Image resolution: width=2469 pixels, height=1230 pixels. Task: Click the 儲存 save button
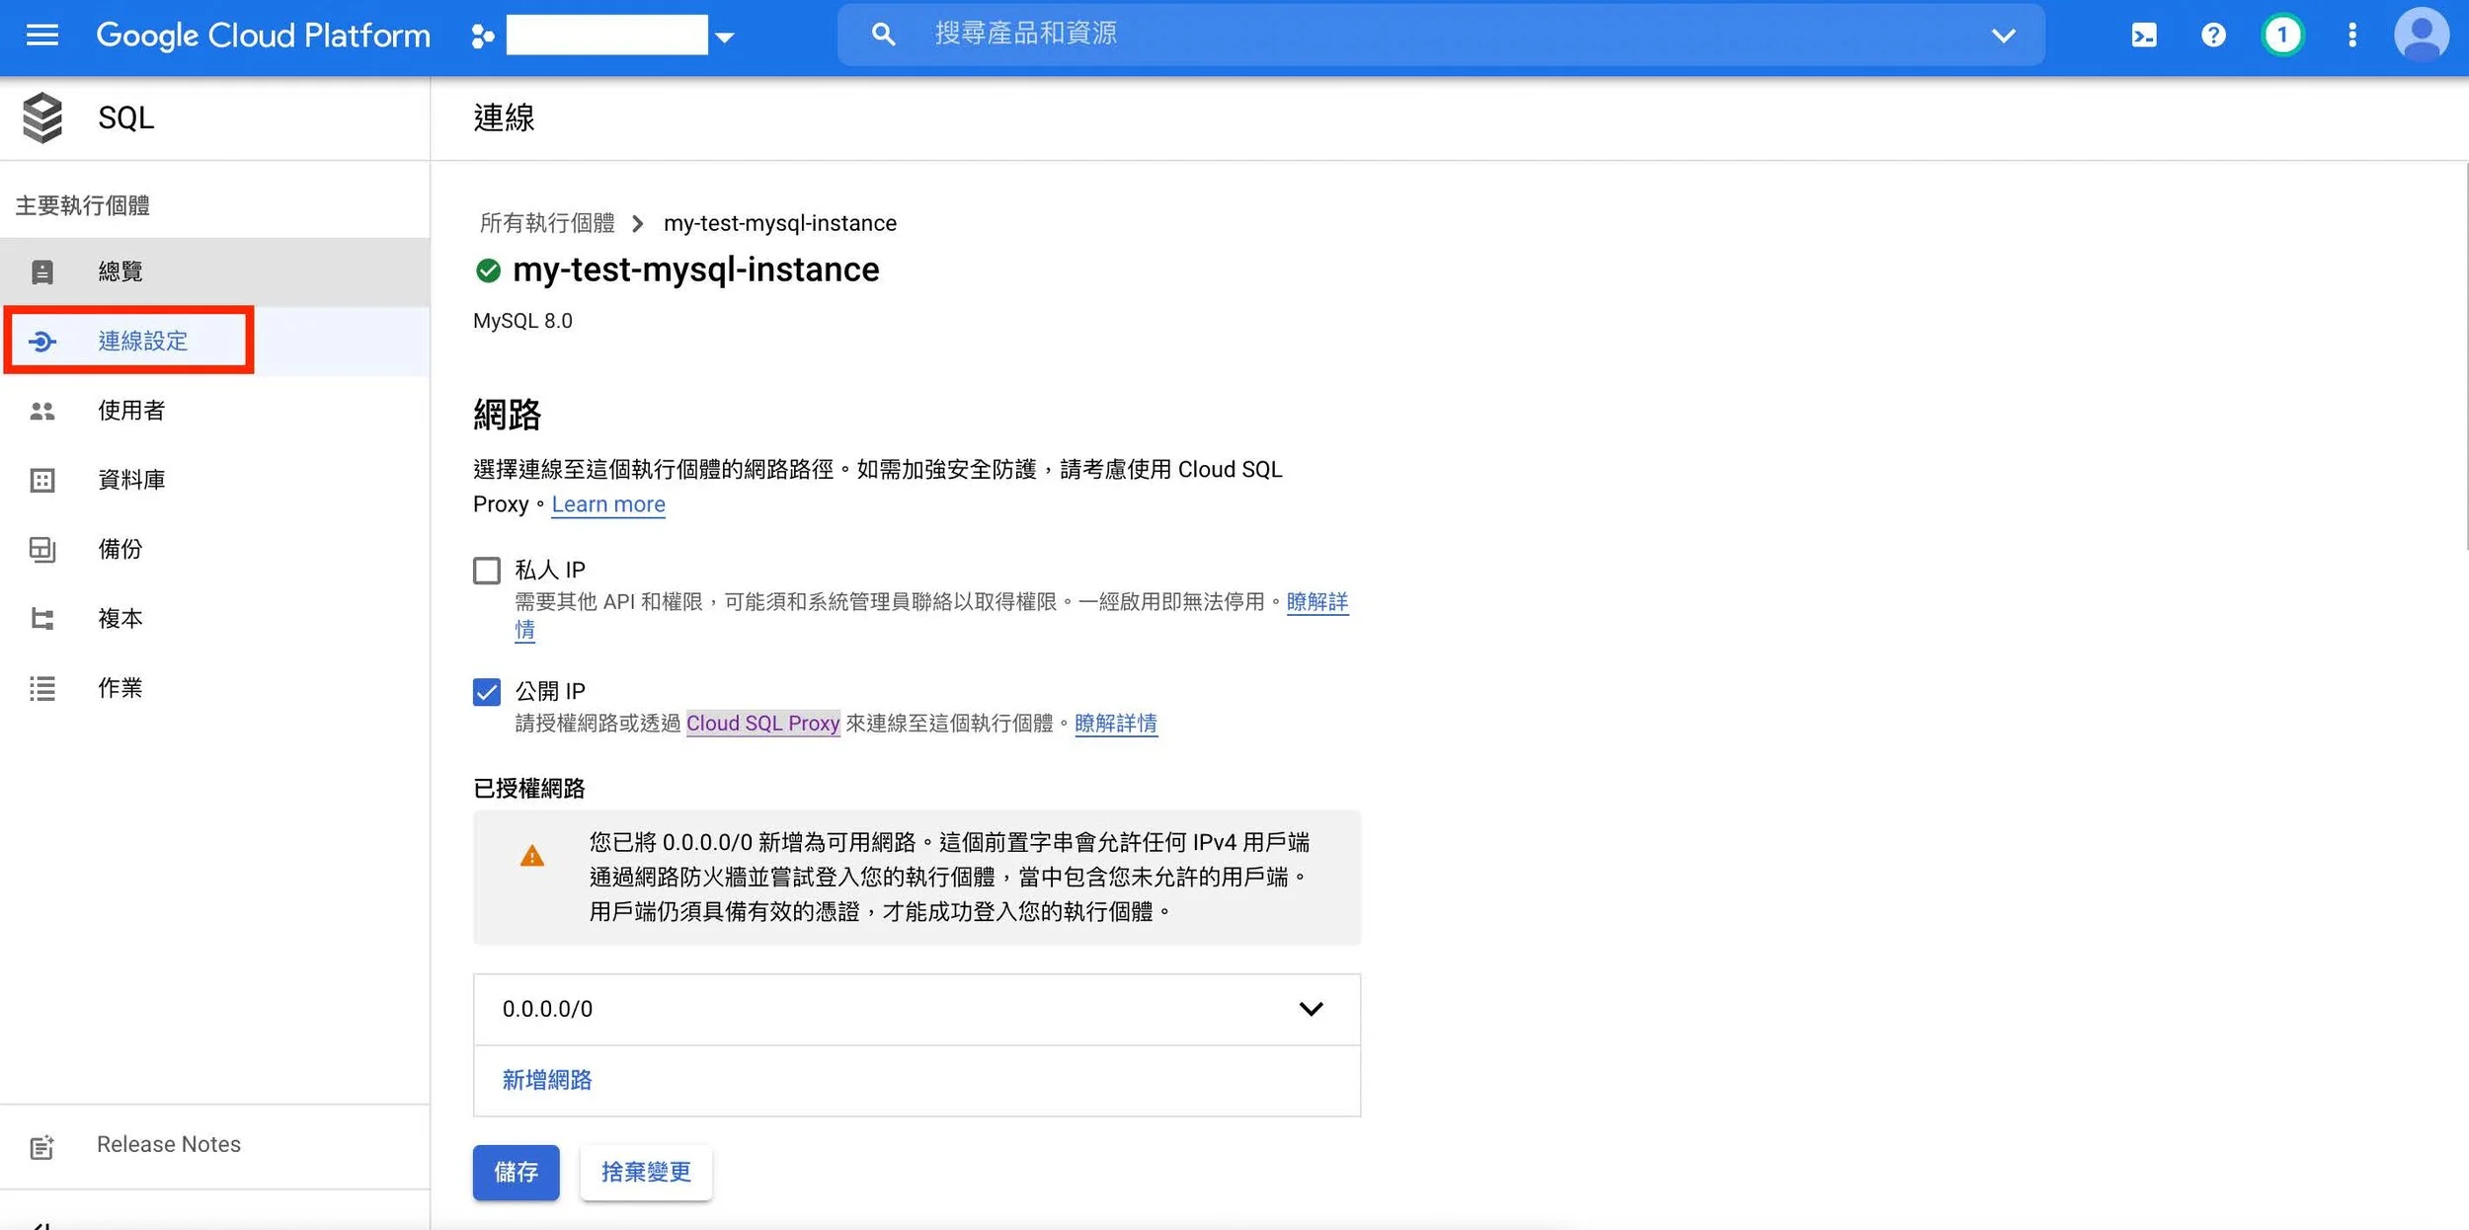click(x=516, y=1173)
